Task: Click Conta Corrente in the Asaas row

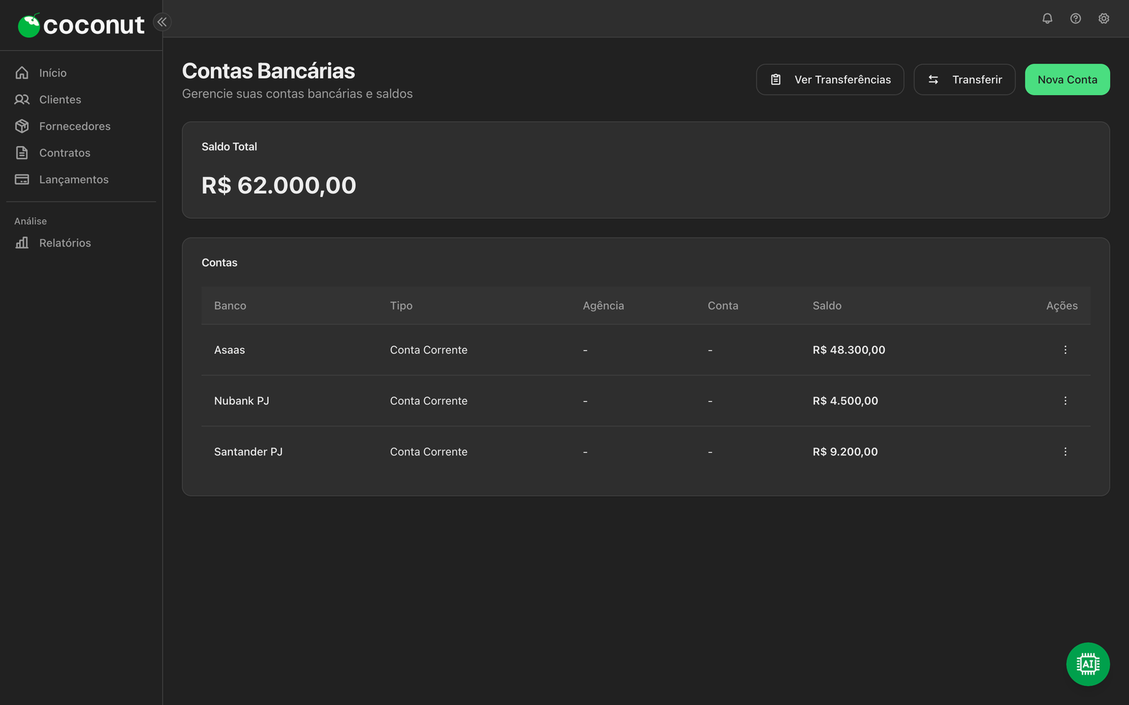Action: click(x=428, y=350)
